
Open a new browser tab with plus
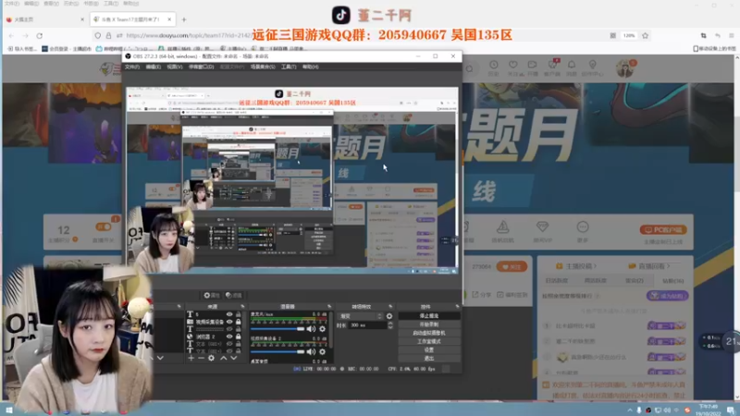coord(184,19)
